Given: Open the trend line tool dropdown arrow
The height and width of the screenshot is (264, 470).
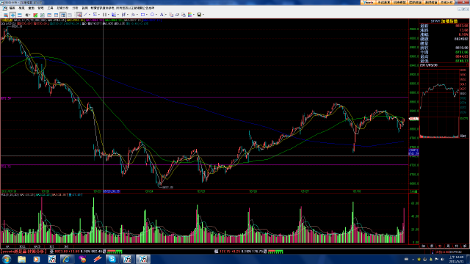Looking at the screenshot, I should 90,15.
